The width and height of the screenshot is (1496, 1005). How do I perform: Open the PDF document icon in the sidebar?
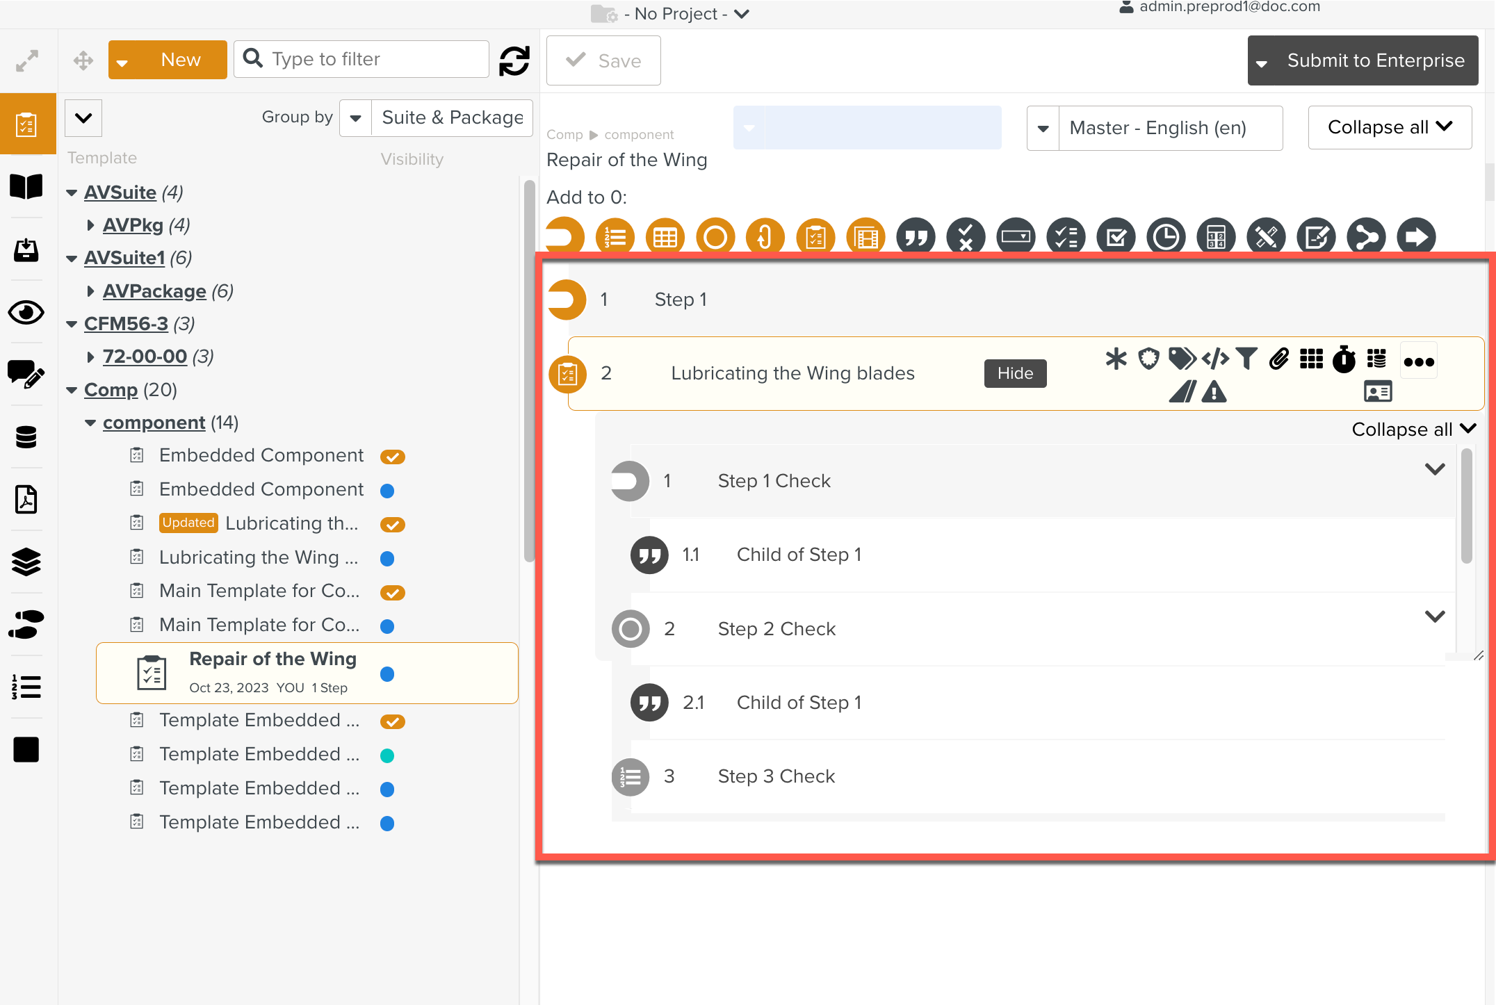pos(26,499)
